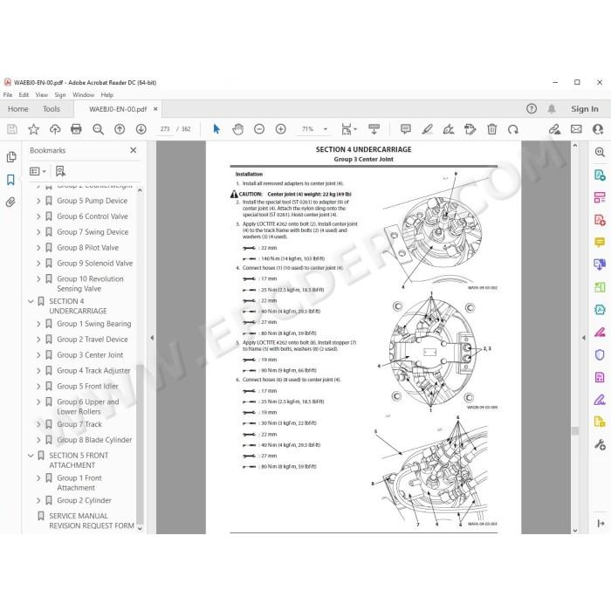611x611 pixels.
Task: Expand Group 3 Center Joint bookmark
Action: (38, 355)
